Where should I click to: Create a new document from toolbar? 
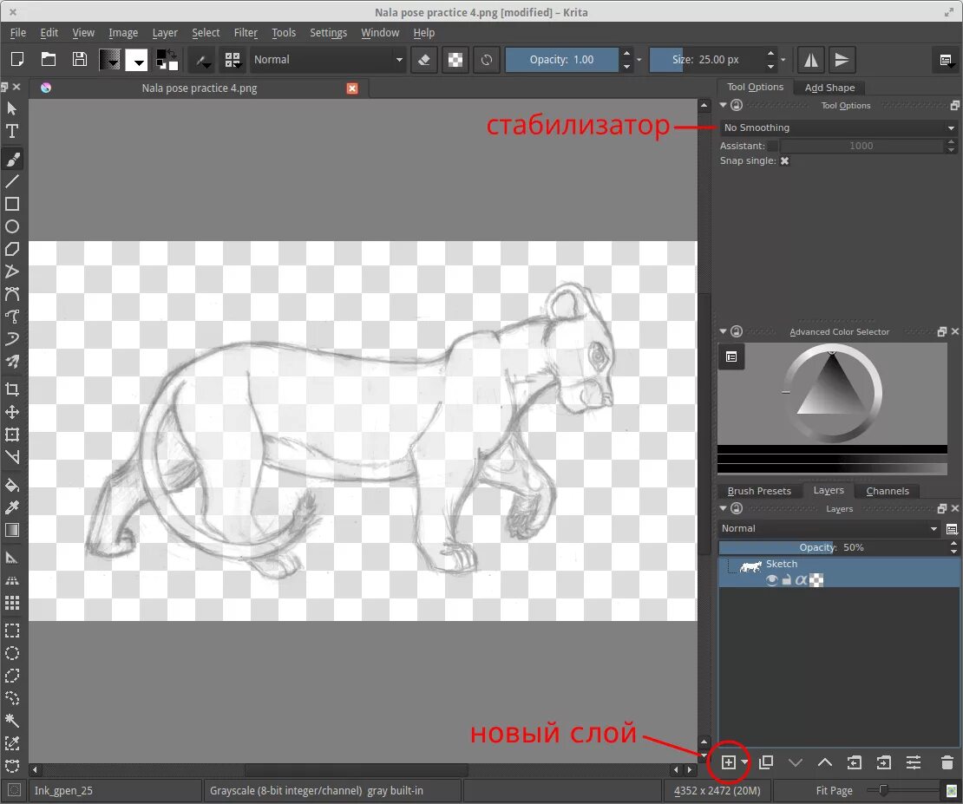17,59
